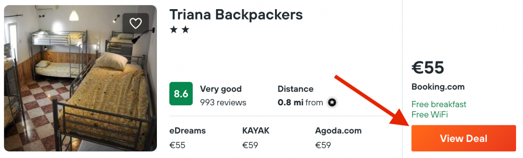523x158 pixels.
Task: Click the Distance heading
Action: click(295, 89)
